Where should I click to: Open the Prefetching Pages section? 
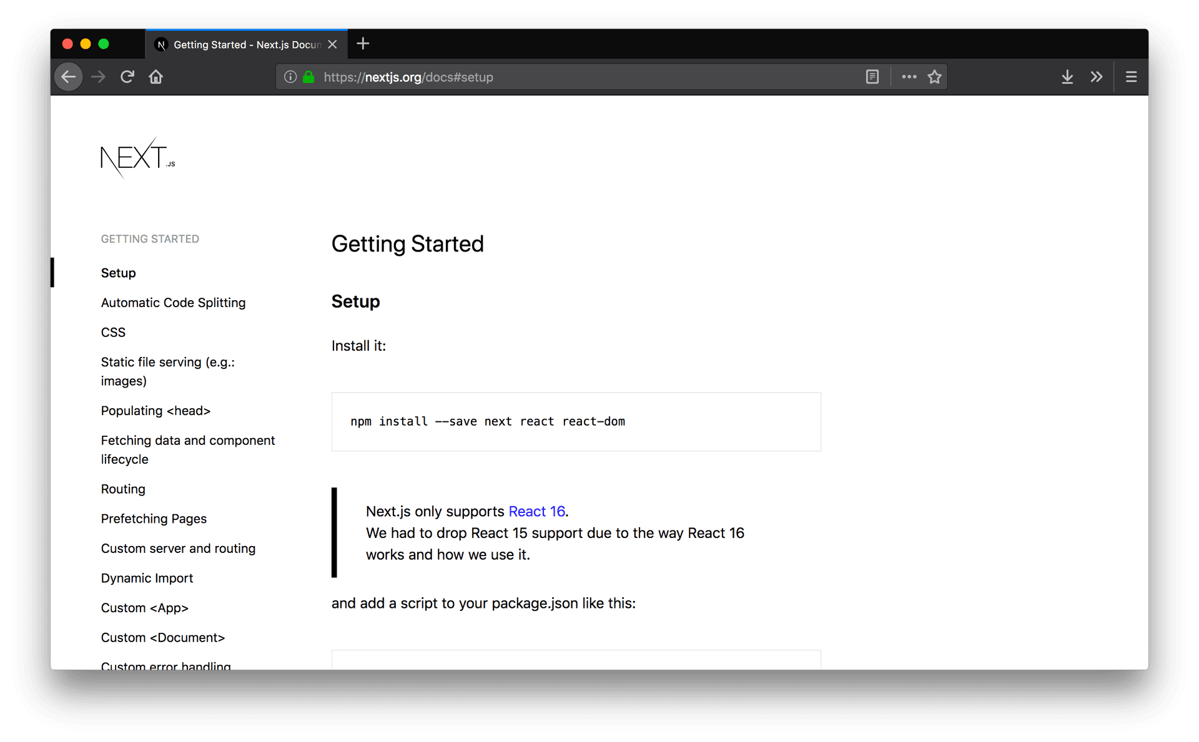[154, 519]
